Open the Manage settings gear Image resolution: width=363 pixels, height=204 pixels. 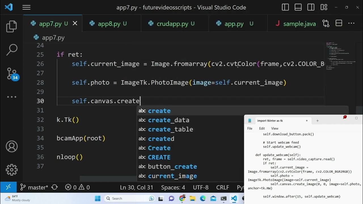[12, 169]
